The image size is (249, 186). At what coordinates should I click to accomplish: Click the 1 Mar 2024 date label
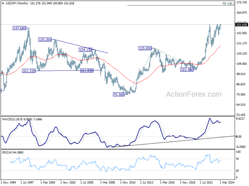[x=227, y=183]
